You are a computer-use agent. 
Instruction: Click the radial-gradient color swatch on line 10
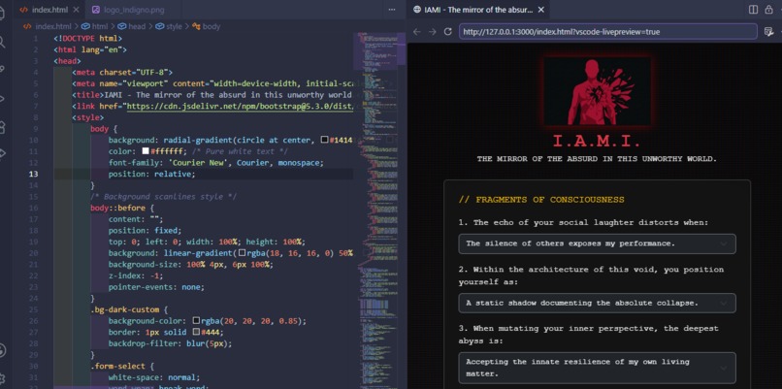(x=324, y=140)
